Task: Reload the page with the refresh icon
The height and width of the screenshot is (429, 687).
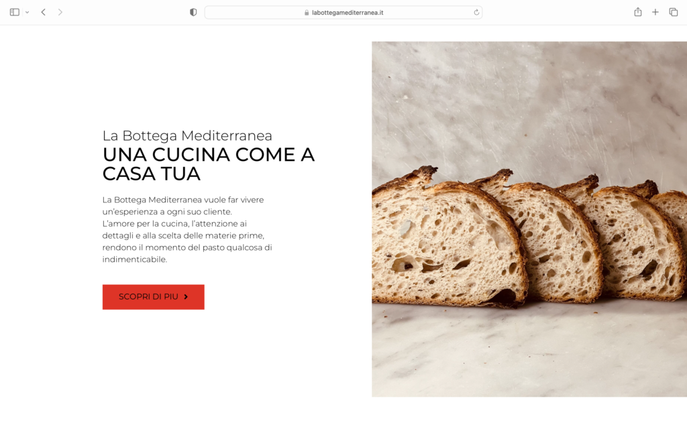Action: pos(476,12)
